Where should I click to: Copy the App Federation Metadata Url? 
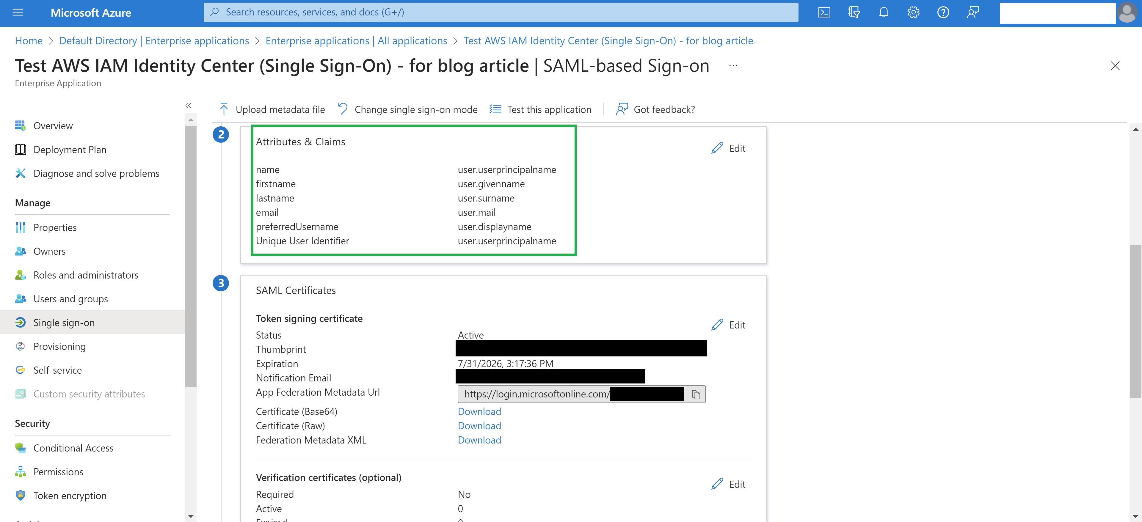(x=696, y=394)
